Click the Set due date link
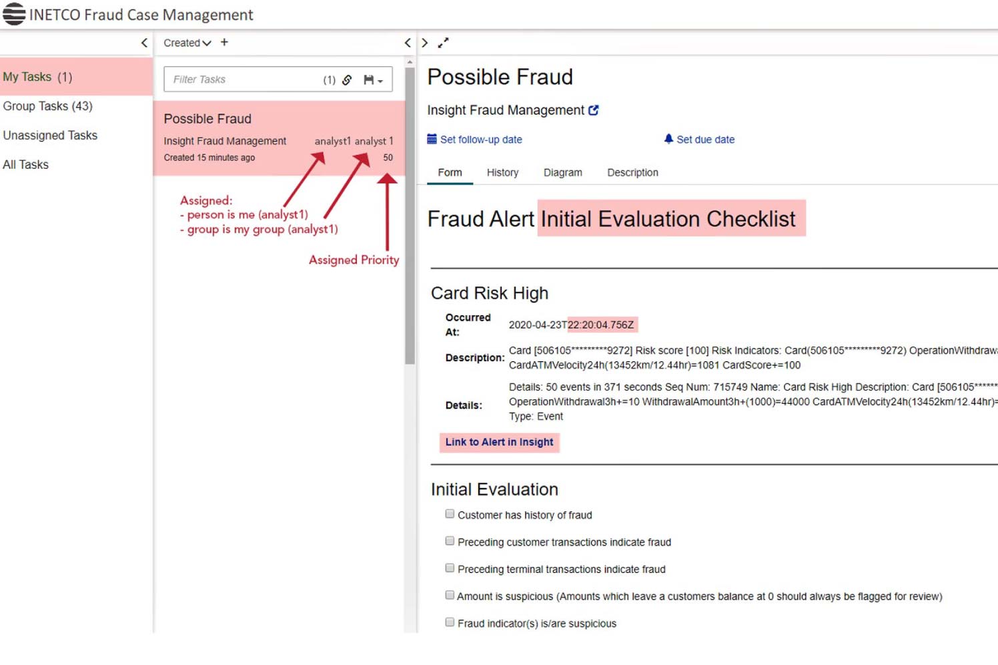The width and height of the screenshot is (998, 665). point(705,139)
